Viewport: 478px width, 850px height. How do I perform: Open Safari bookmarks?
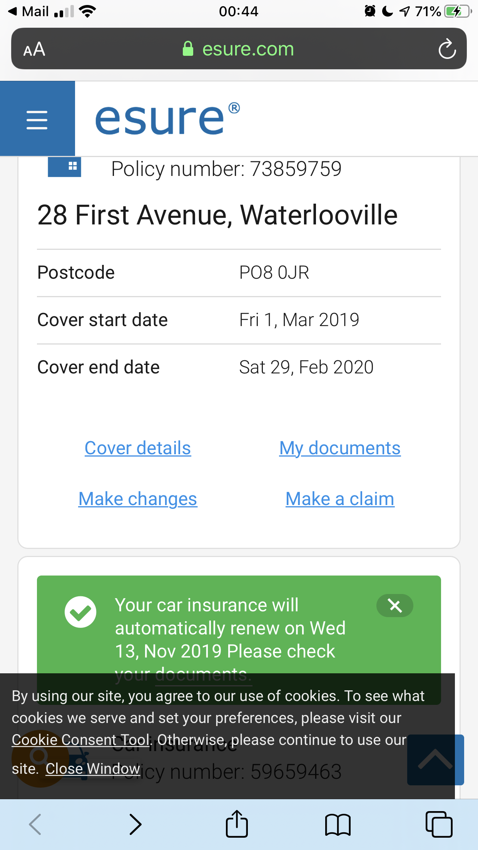point(338,825)
